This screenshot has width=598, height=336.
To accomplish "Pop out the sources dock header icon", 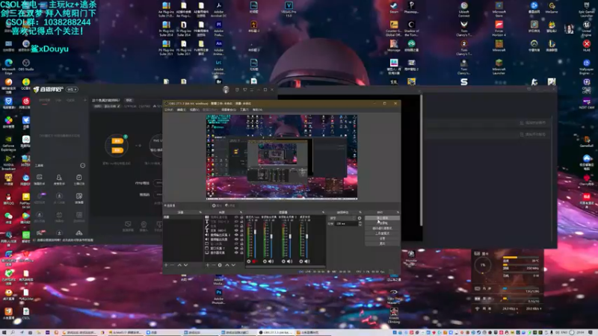I will click(241, 212).
